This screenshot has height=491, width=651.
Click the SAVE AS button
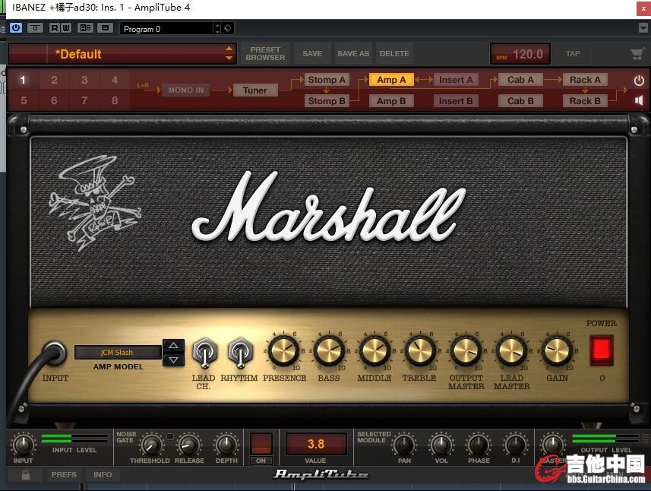[x=352, y=54]
